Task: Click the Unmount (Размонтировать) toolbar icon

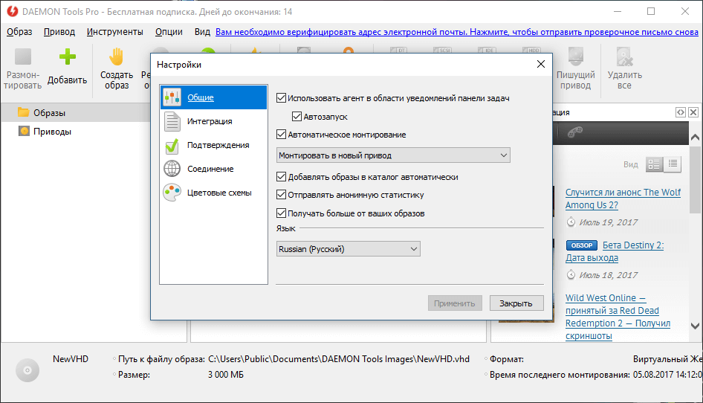Action: click(23, 57)
